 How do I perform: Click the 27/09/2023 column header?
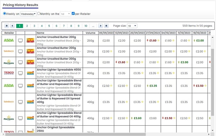coord(153,33)
